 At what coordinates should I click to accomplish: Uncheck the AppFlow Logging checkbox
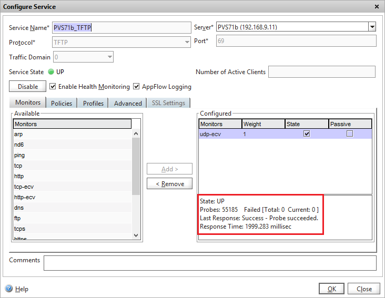point(137,86)
